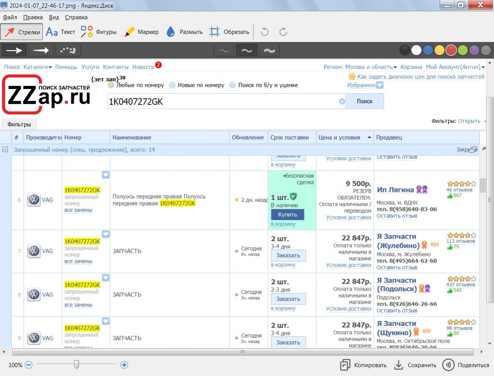Open the Регион: Москва и область dropdown
The image size is (494, 376).
tap(360, 67)
